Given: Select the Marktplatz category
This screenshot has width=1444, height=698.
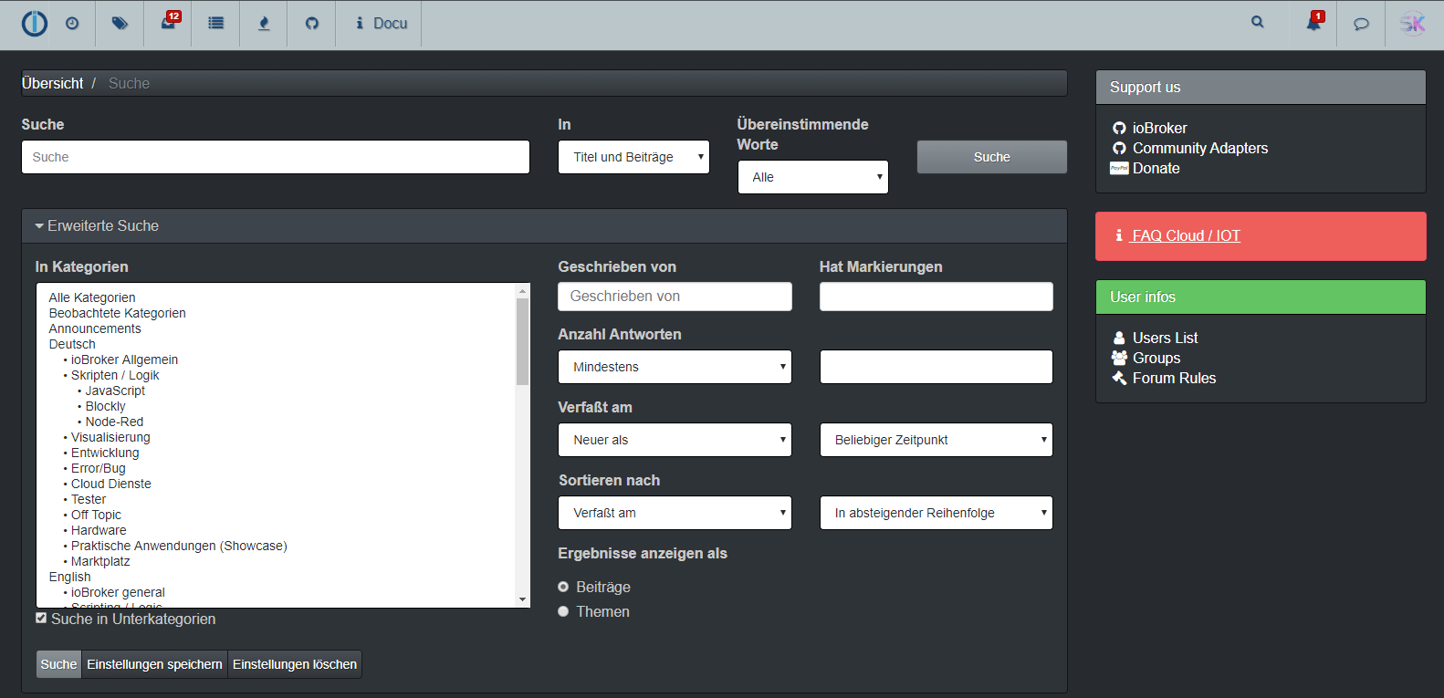Looking at the screenshot, I should 100,561.
